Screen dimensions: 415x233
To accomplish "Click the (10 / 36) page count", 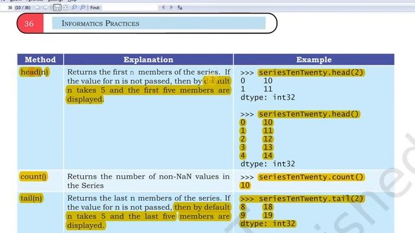I will click(x=23, y=8).
